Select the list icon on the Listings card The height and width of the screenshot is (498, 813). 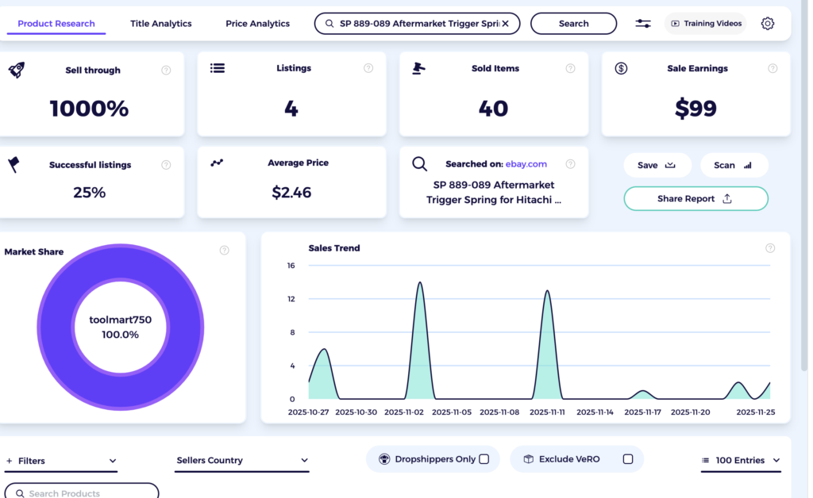218,67
